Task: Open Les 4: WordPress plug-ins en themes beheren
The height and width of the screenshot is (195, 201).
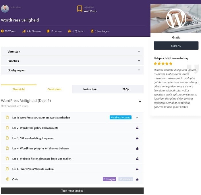Action: point(41,148)
